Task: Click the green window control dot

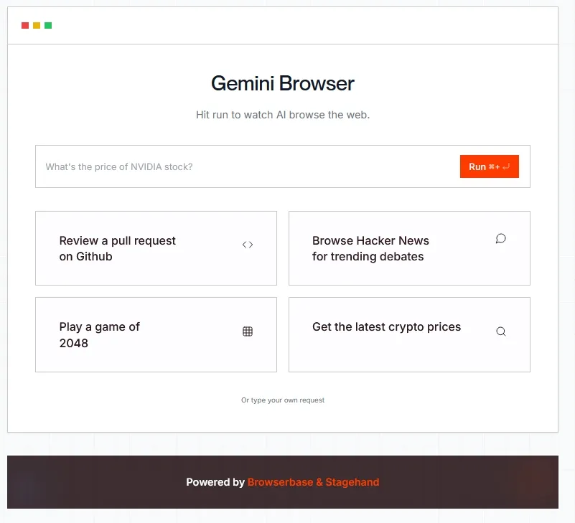Action: (48, 26)
